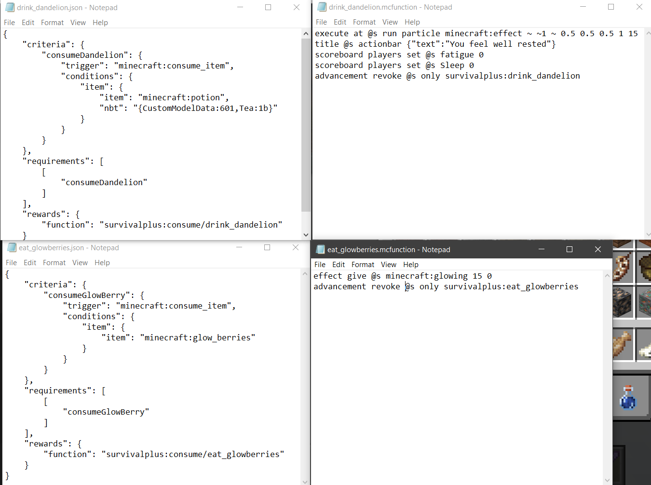Open Edit menu in drink_dandelion.json Notepad
The width and height of the screenshot is (651, 485).
coord(28,23)
